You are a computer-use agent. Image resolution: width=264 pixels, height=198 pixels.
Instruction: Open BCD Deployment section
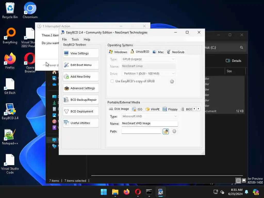point(81,111)
